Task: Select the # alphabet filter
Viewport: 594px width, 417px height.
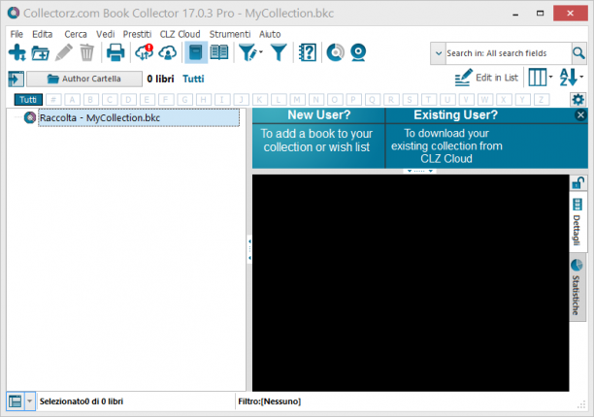Action: tap(53, 100)
